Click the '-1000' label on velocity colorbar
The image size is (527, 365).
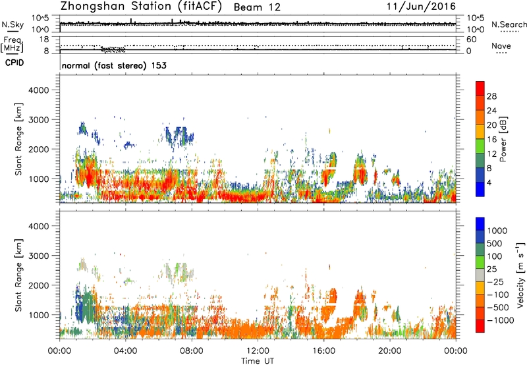(501, 320)
